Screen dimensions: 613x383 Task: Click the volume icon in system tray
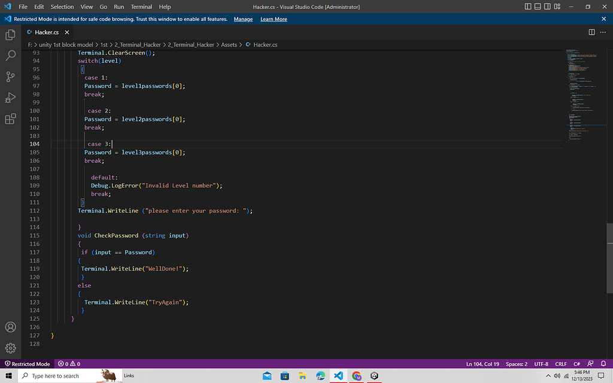557,376
